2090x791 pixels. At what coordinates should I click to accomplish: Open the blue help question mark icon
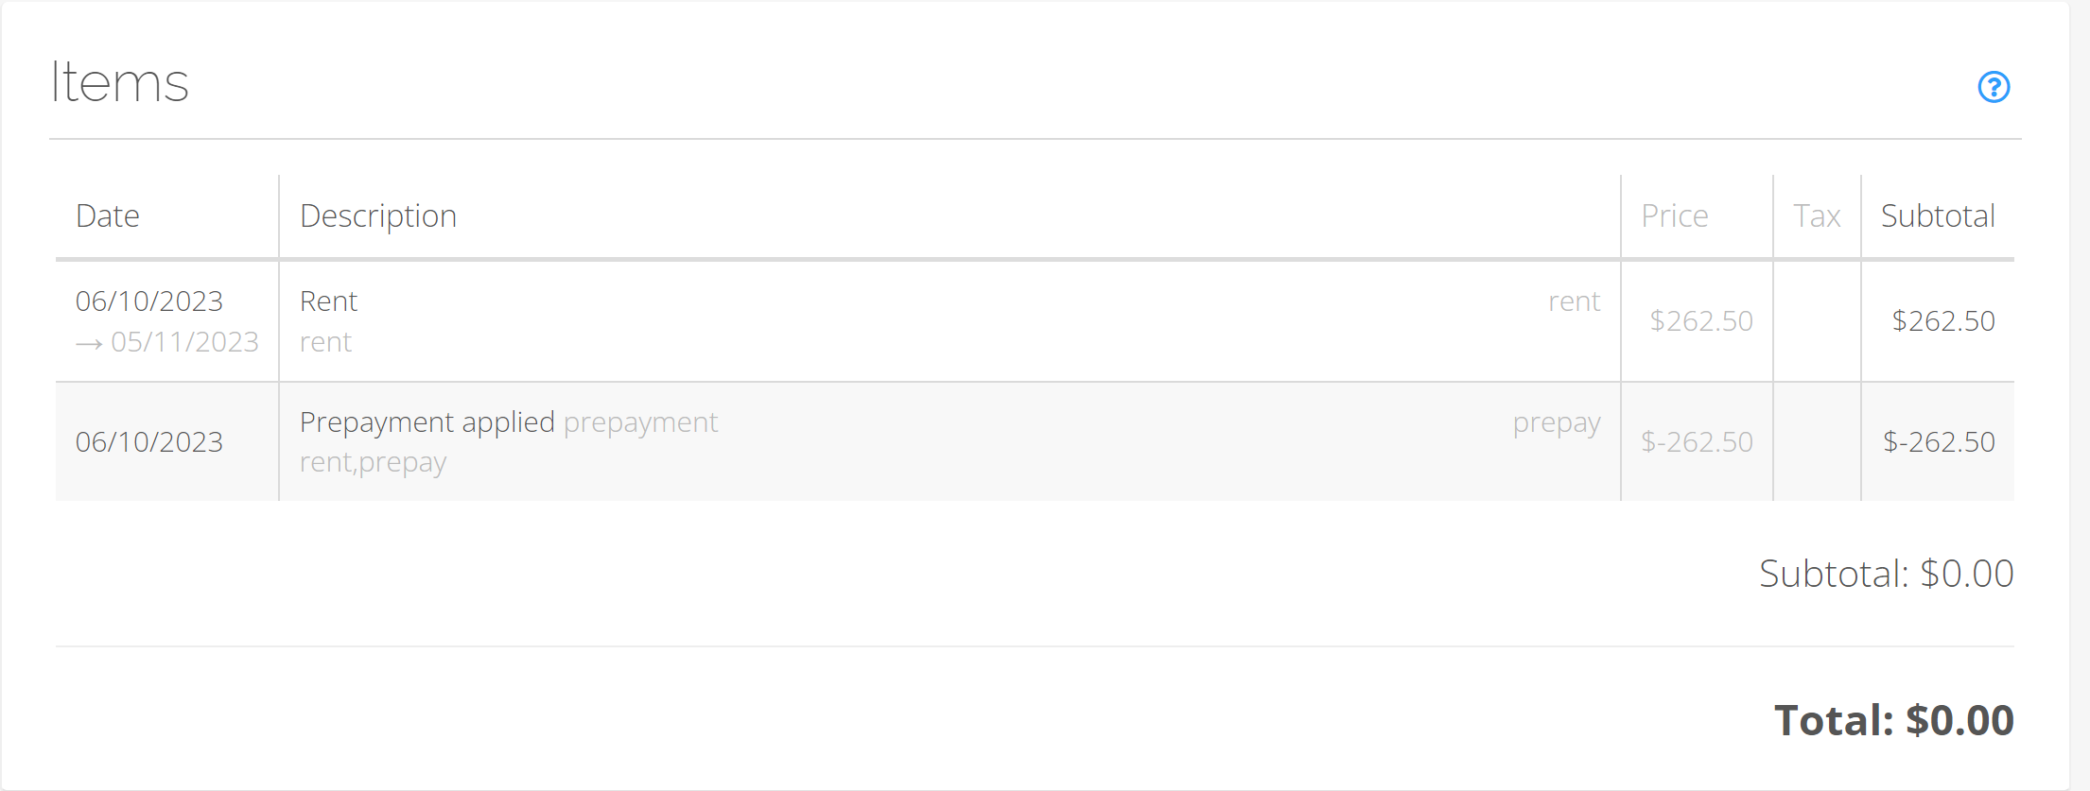pos(1994,87)
